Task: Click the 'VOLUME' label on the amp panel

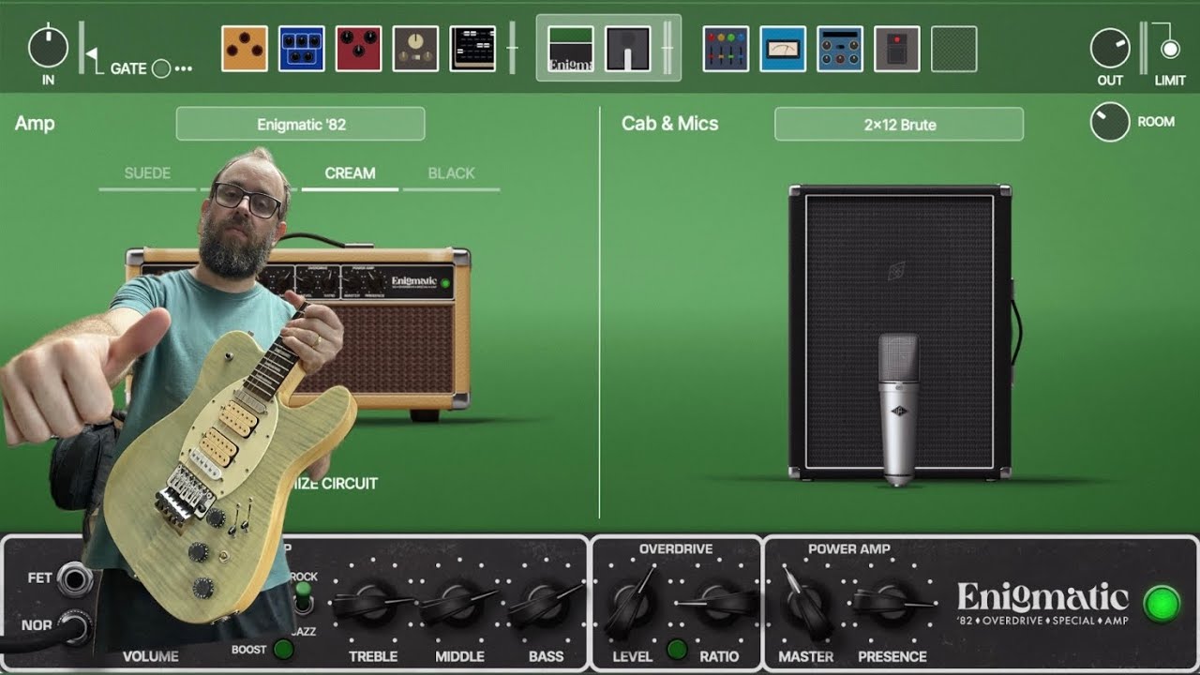Action: pos(150,656)
